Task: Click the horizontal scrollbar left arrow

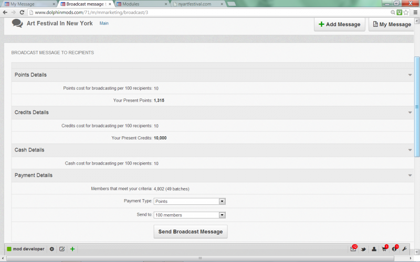Action: pyautogui.click(x=3, y=258)
